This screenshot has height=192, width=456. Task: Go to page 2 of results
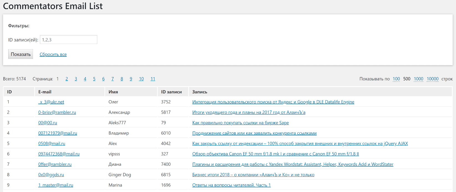point(67,79)
